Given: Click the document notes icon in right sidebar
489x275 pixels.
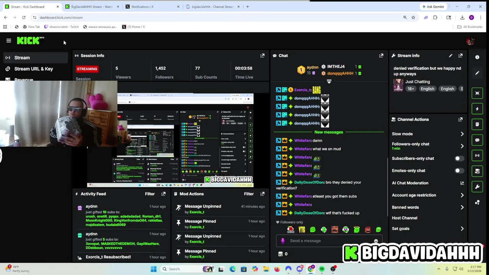Looking at the screenshot, I should click(477, 125).
